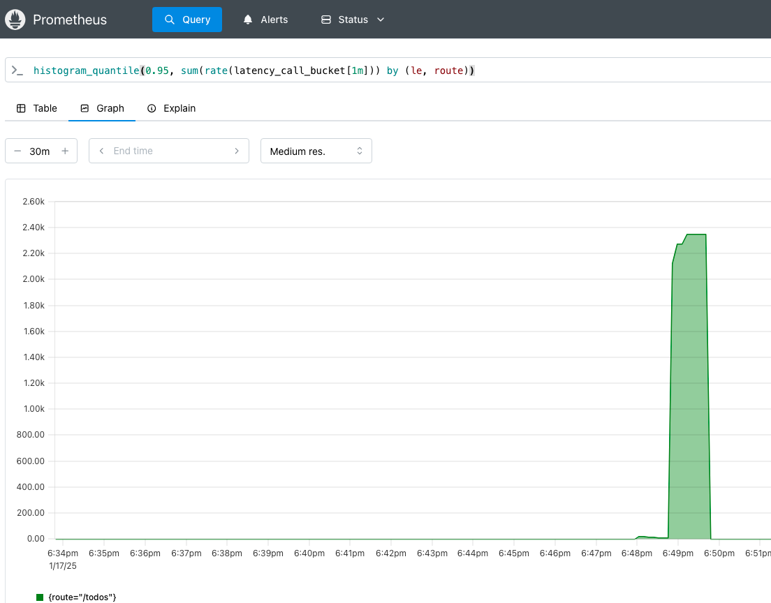Click in the PromQL expression editor
Screen dimensions: 771x603
tap(559, 70)
